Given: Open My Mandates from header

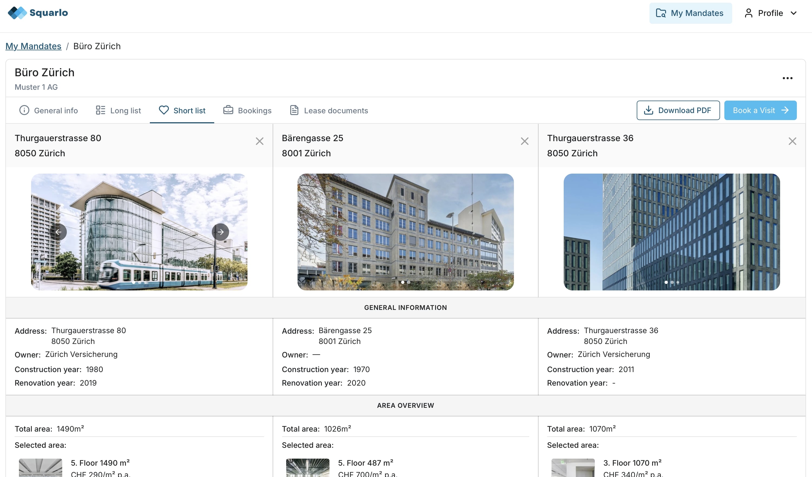Looking at the screenshot, I should [690, 13].
